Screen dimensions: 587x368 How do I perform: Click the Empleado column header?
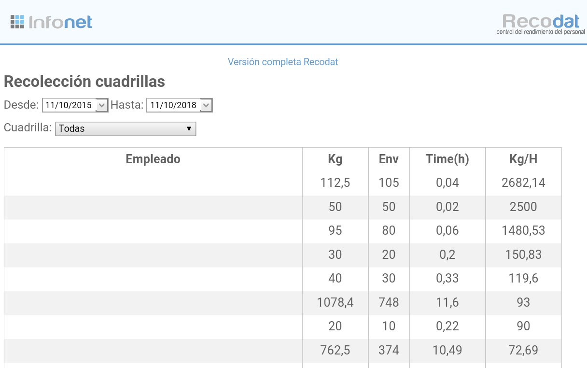153,159
